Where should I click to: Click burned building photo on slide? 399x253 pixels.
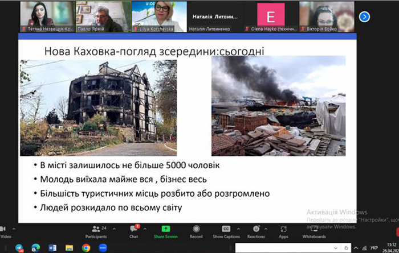[99, 108]
